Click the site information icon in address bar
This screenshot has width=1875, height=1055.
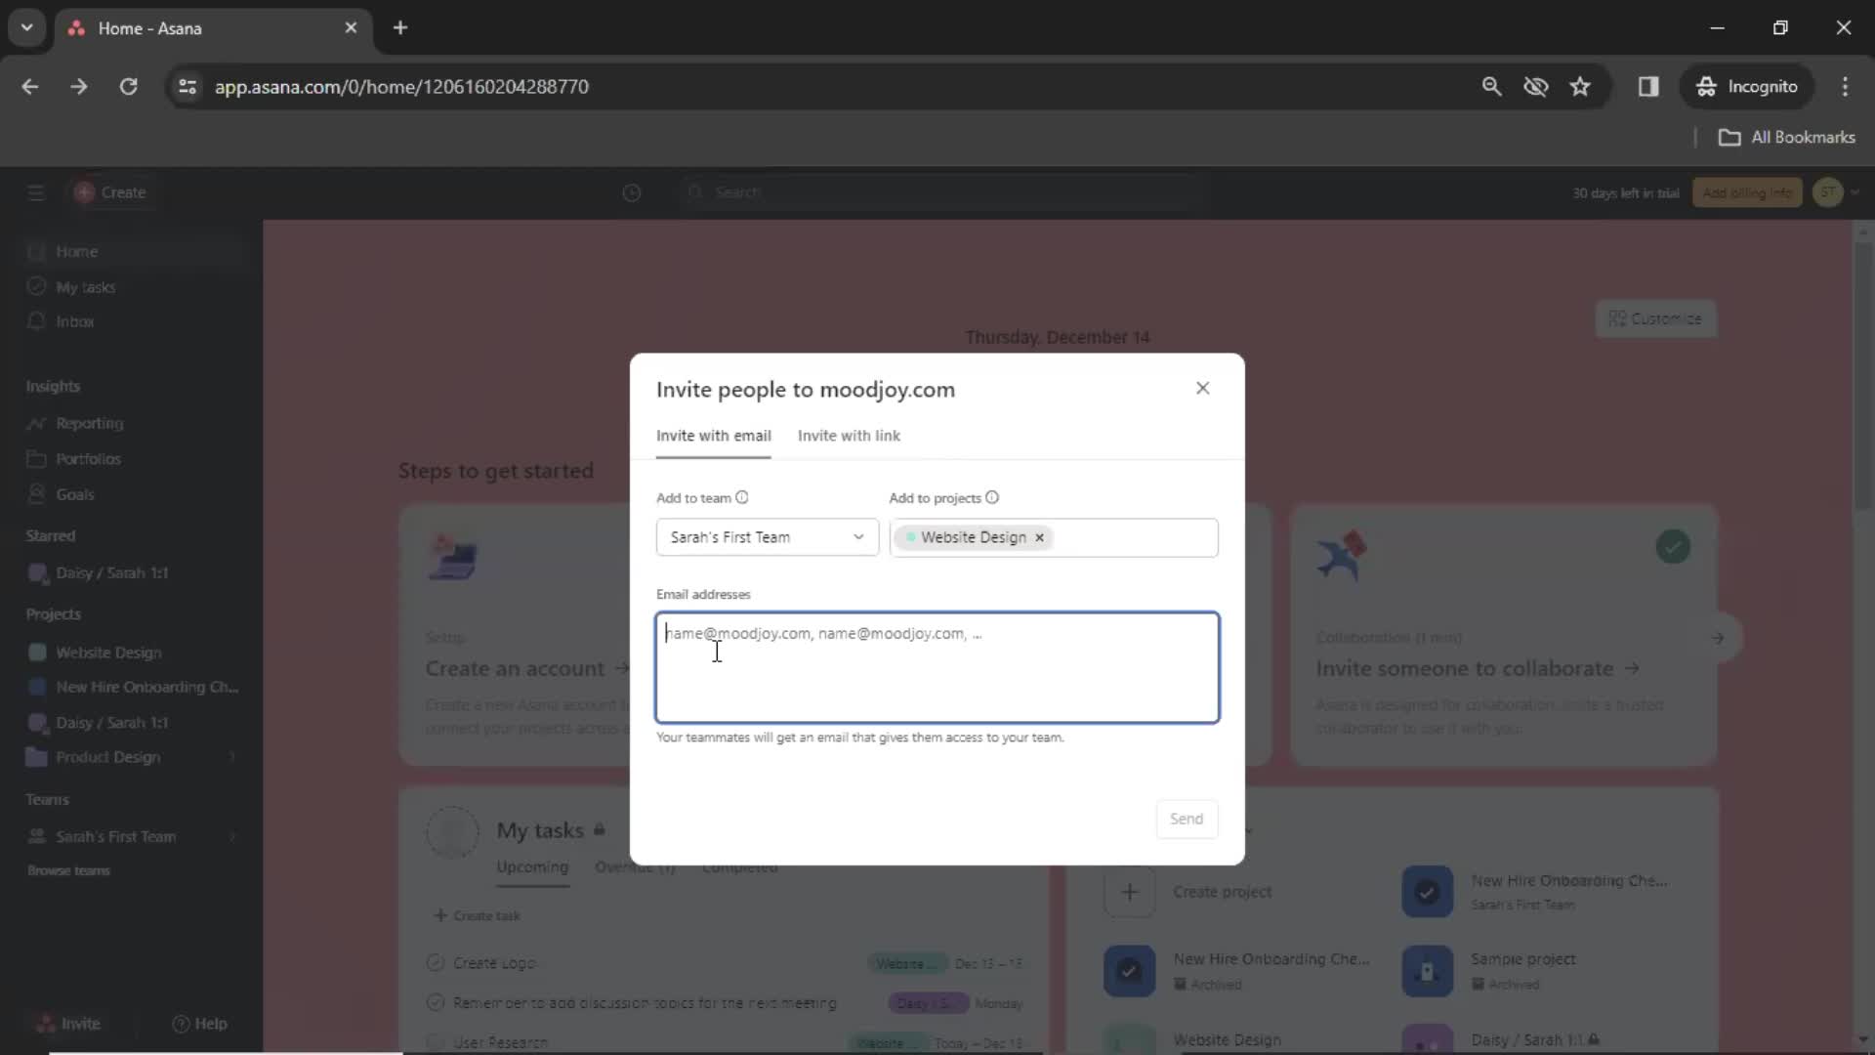[x=187, y=86]
